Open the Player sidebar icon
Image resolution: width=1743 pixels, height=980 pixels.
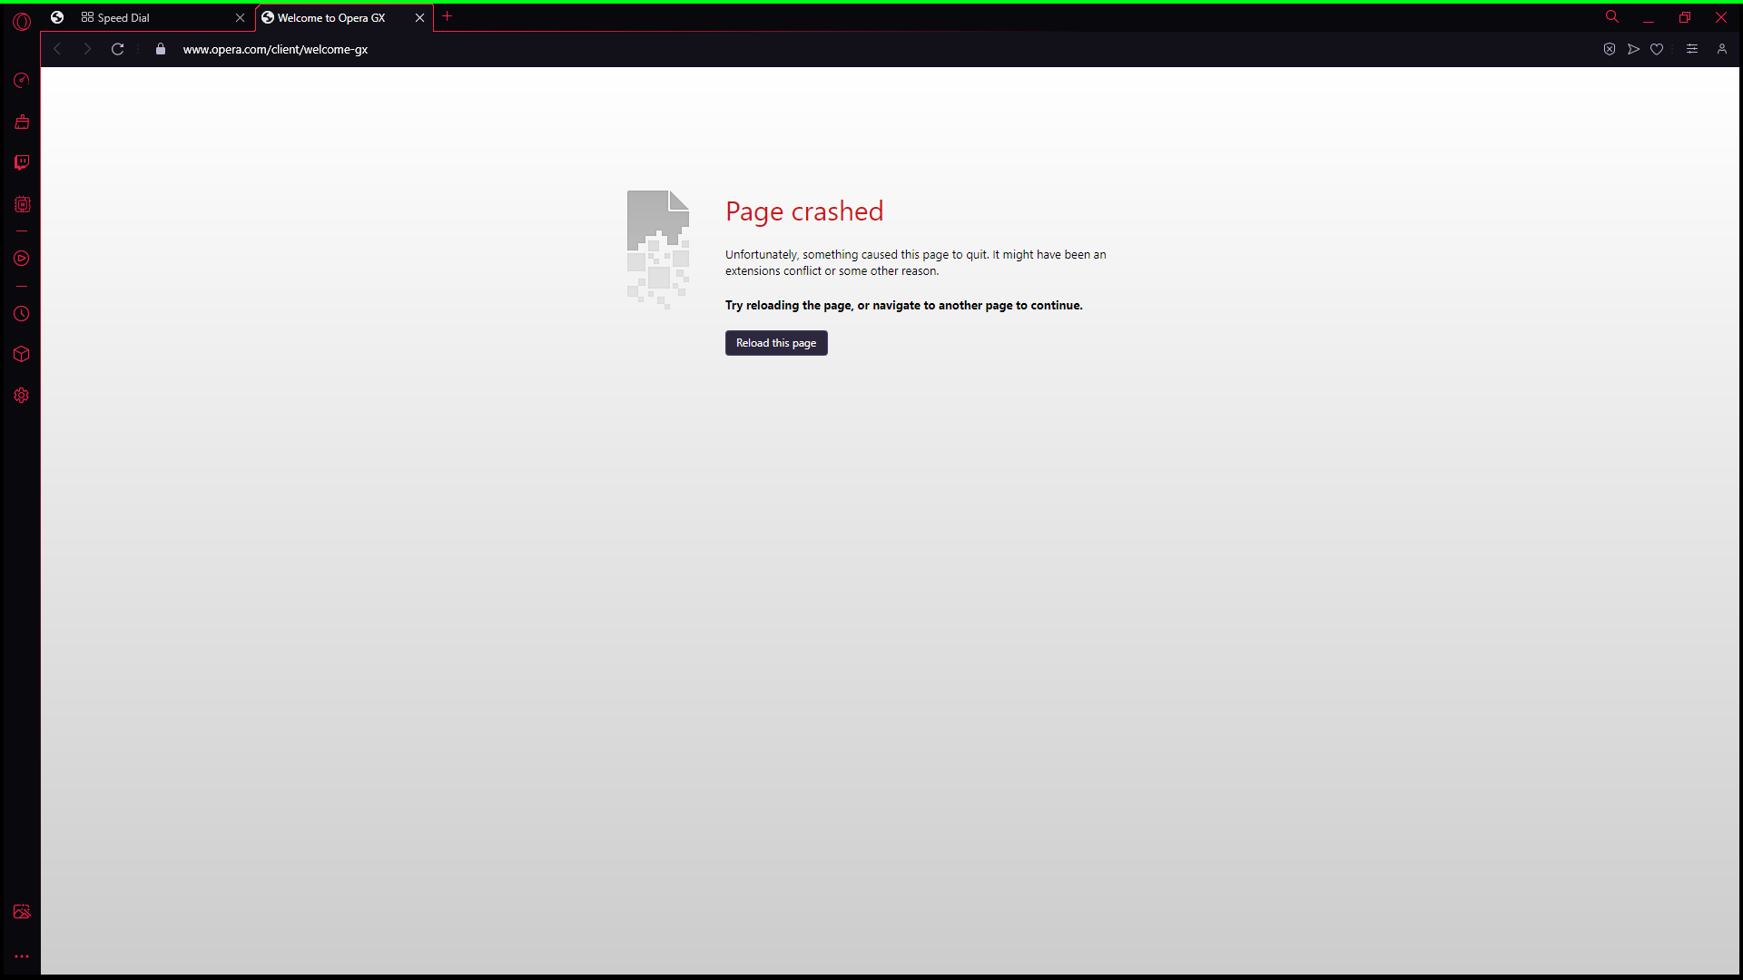tap(22, 259)
